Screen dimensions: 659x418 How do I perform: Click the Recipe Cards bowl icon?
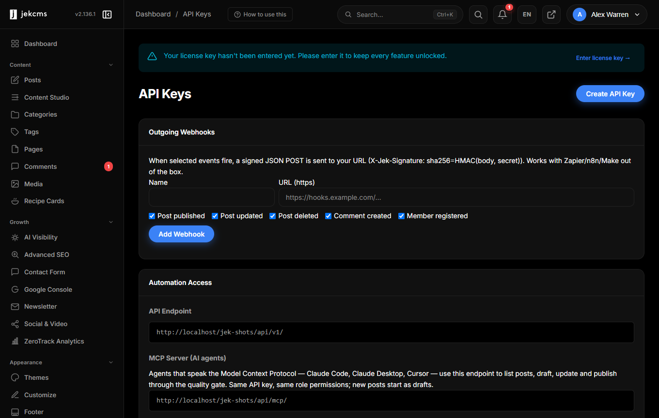(x=15, y=201)
